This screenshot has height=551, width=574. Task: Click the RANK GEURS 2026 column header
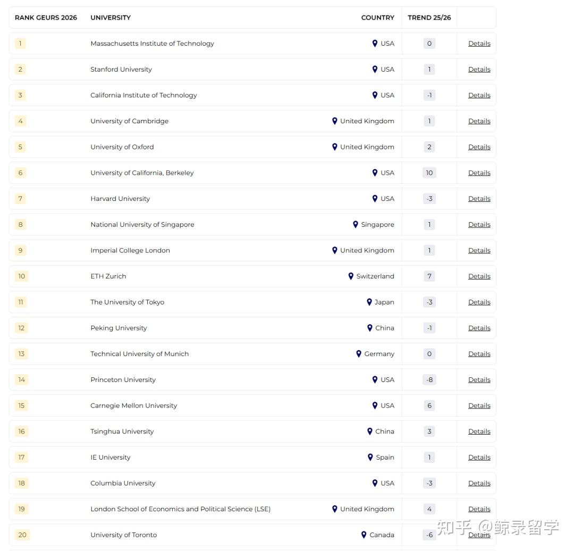46,18
